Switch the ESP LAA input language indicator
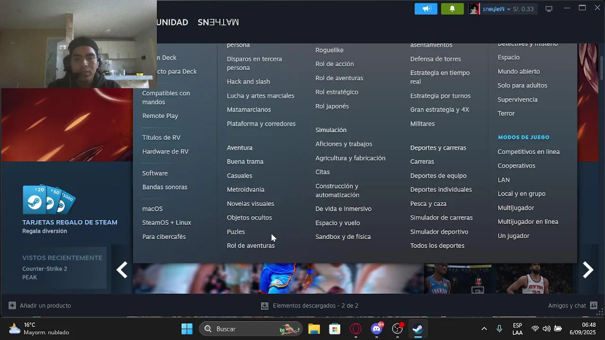Image resolution: width=605 pixels, height=340 pixels. click(518, 329)
